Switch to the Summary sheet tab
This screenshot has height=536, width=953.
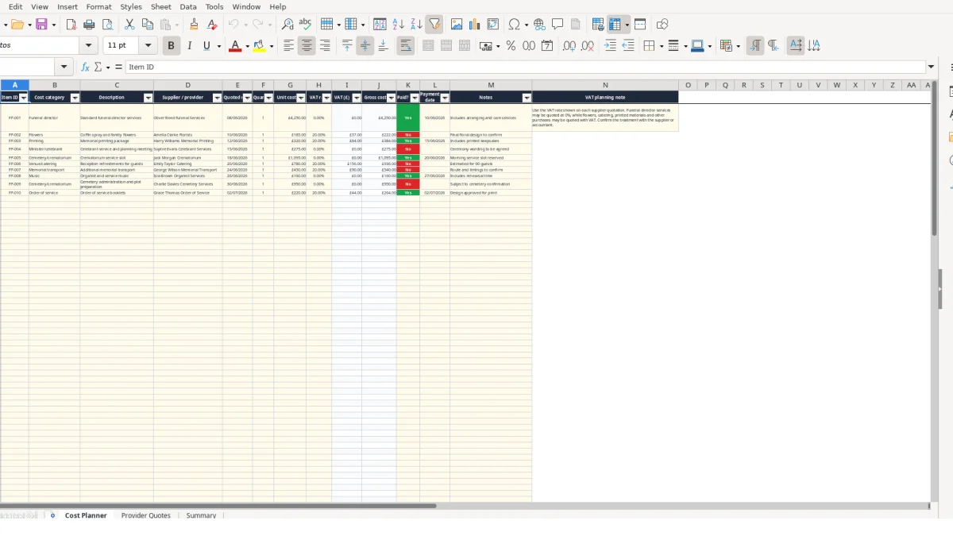(201, 515)
